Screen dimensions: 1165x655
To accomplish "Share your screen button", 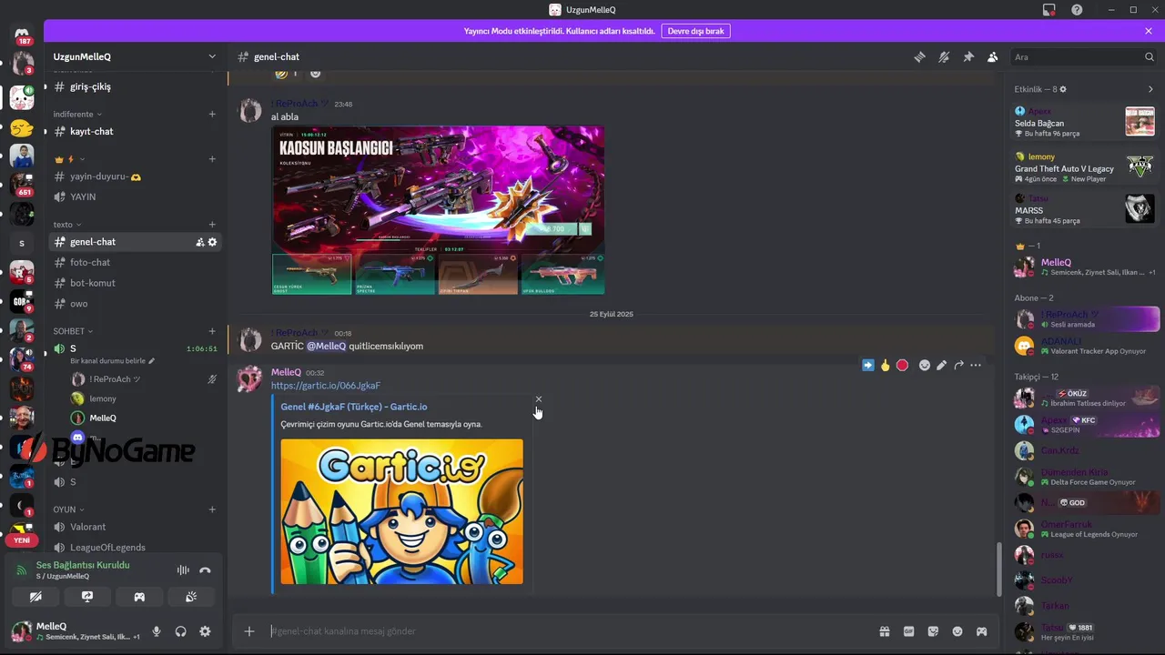I will point(87,597).
